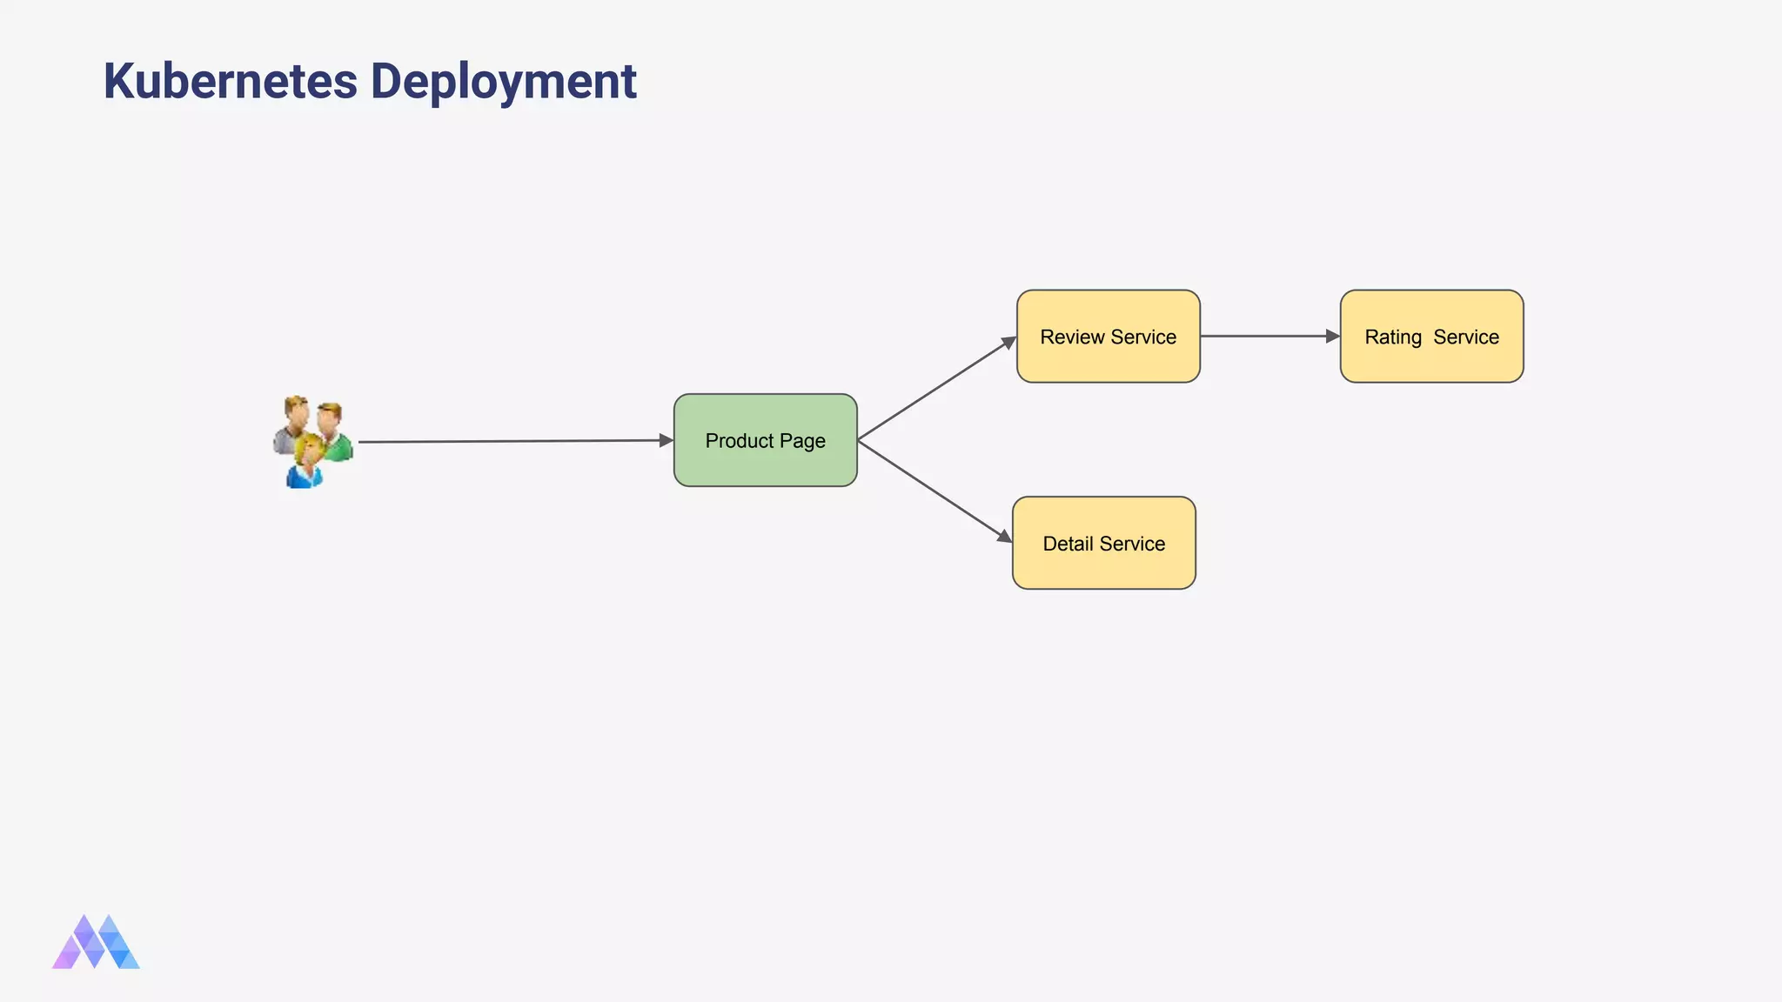Click the mountain logo in bottom corner
The width and height of the screenshot is (1782, 1002).
pyautogui.click(x=96, y=942)
